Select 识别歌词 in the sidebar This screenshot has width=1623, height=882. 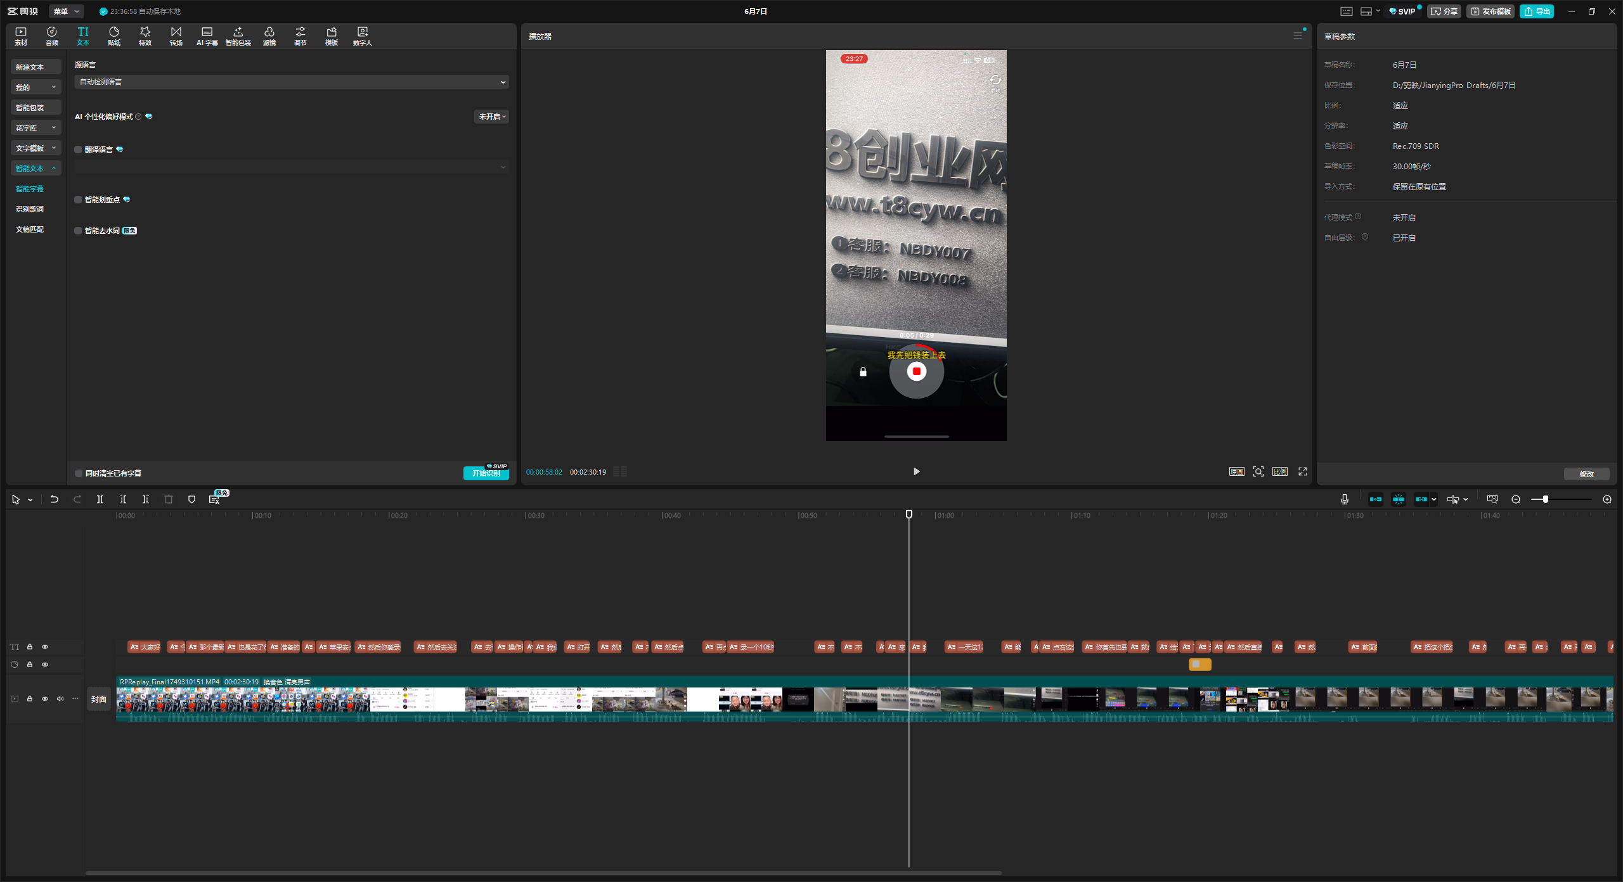click(x=30, y=209)
